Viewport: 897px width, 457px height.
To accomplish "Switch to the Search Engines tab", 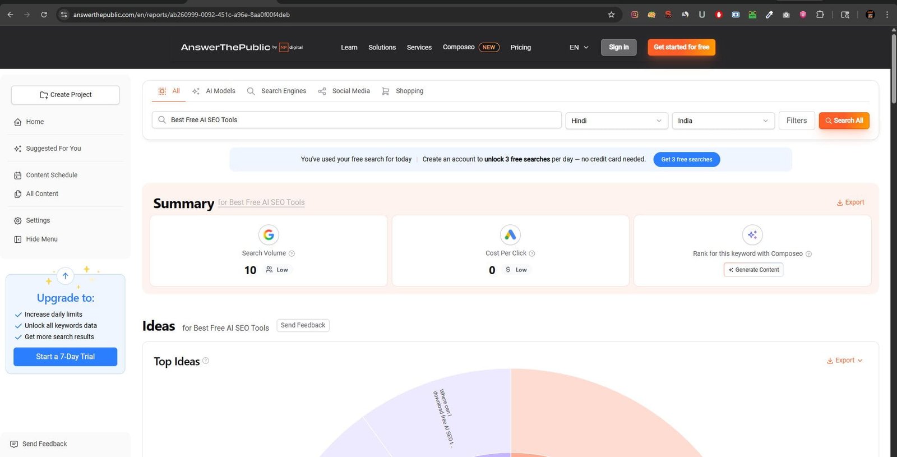I will [277, 91].
